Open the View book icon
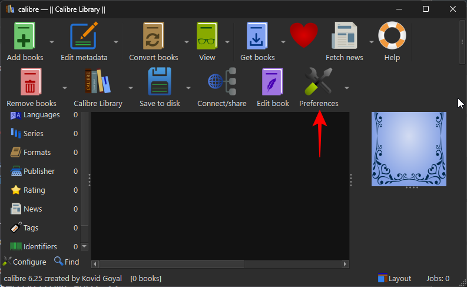 coord(207,35)
